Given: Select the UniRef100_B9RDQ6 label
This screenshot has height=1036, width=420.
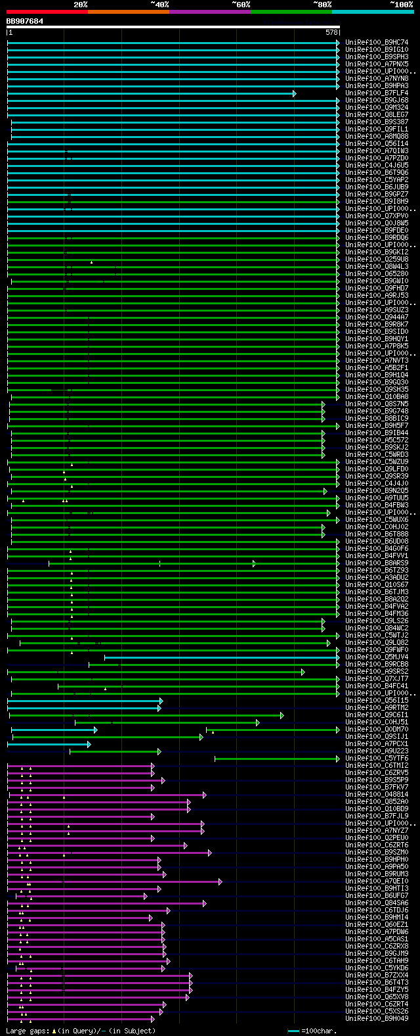Looking at the screenshot, I should coord(377,238).
